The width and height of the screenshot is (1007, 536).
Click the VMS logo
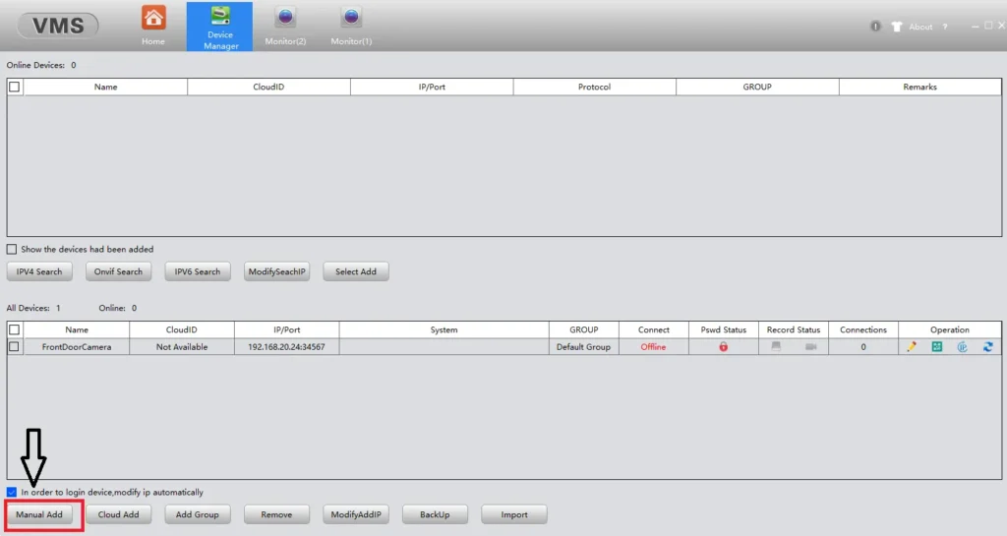[x=58, y=26]
